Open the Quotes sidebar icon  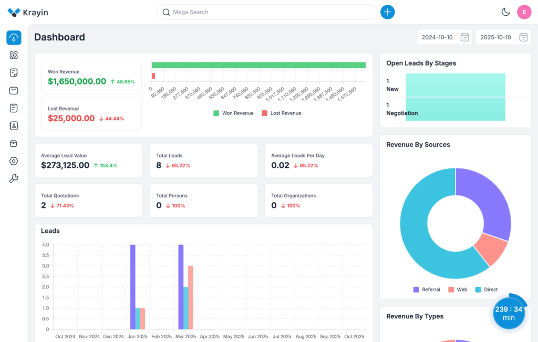14,73
